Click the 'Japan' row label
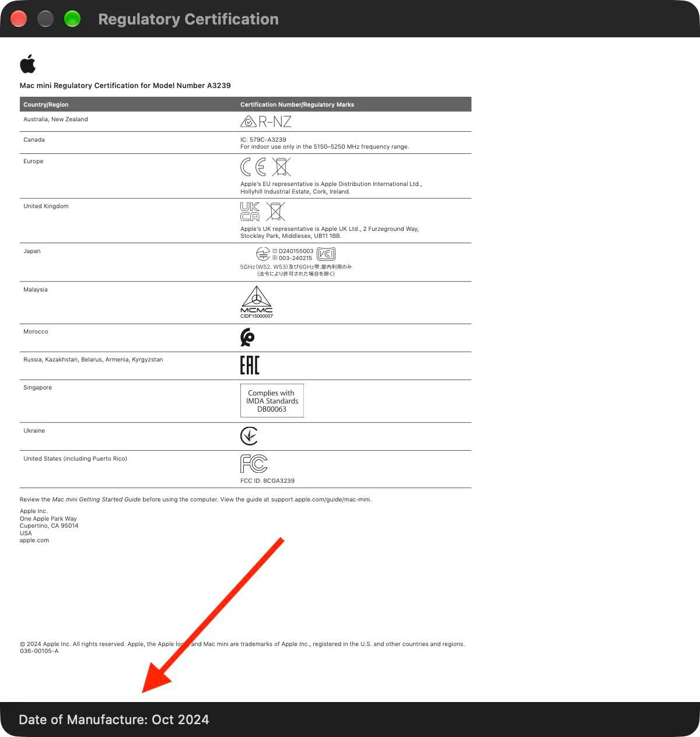The image size is (700, 737). click(x=32, y=251)
